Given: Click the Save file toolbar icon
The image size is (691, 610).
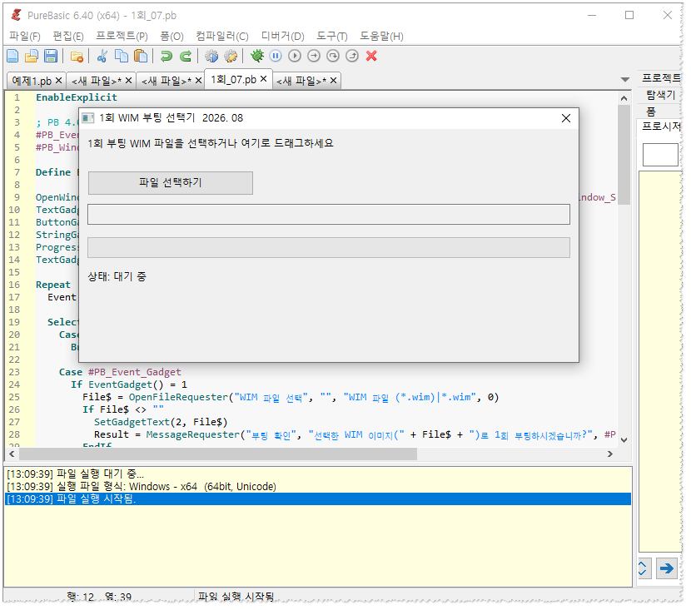Looking at the screenshot, I should pyautogui.click(x=51, y=56).
